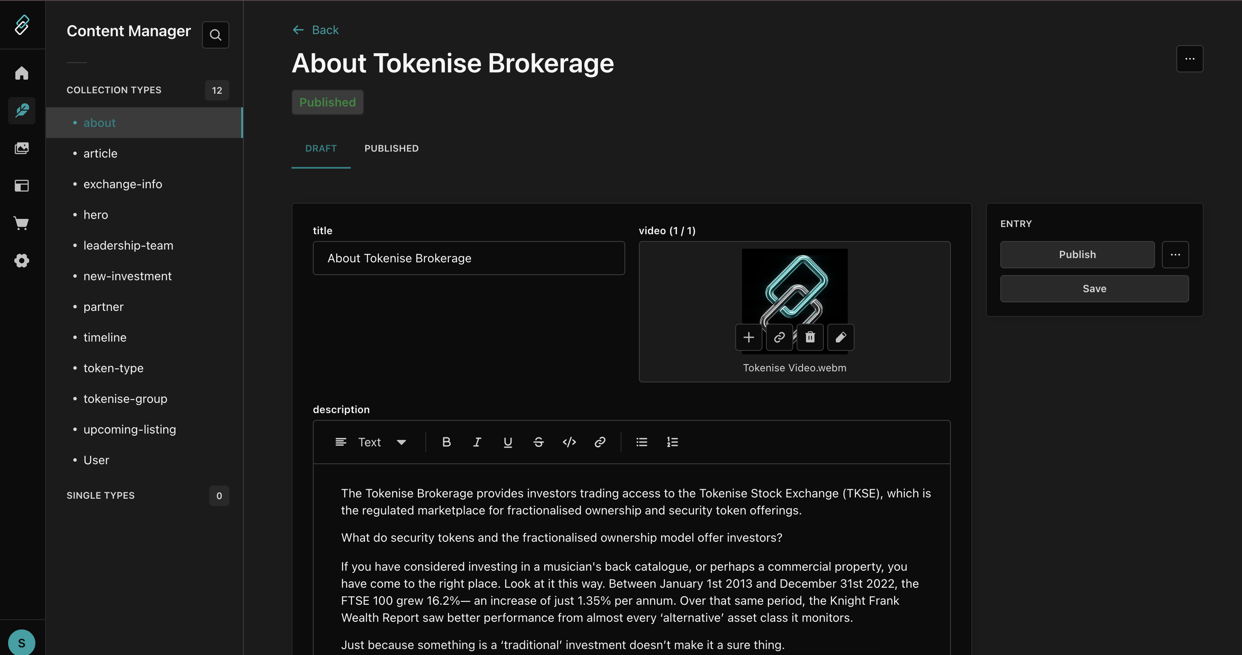
Task: Delete the Tokenise Video.webm asset
Action: (809, 337)
